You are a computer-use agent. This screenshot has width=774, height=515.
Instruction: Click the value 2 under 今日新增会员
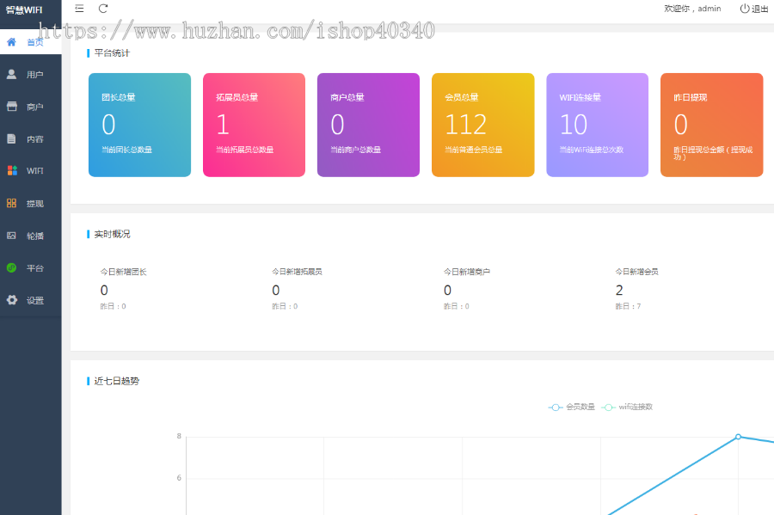tap(619, 290)
